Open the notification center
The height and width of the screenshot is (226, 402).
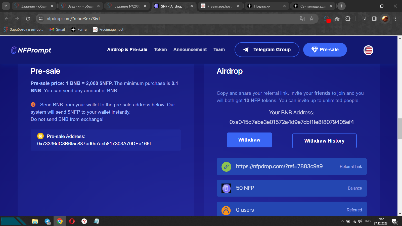pyautogui.click(x=395, y=221)
